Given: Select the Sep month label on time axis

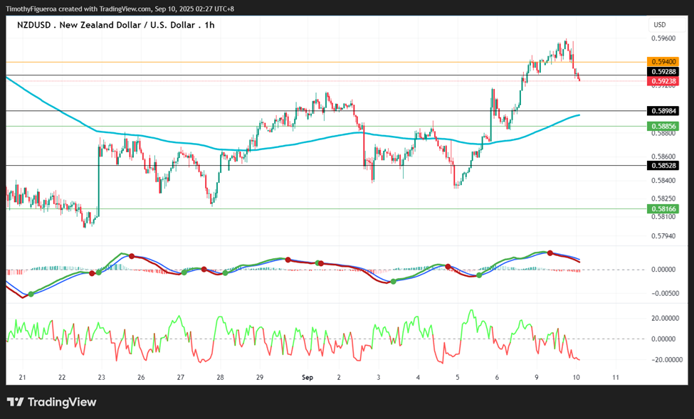Looking at the screenshot, I should (307, 378).
